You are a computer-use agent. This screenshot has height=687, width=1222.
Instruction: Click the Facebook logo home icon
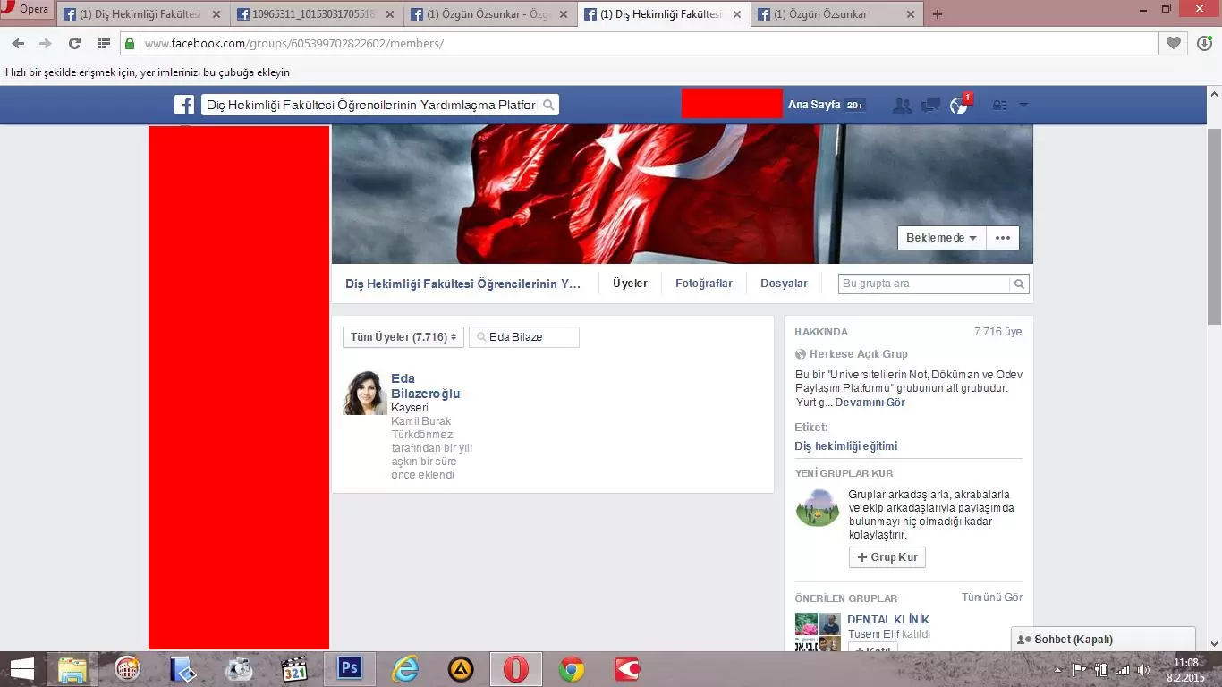[184, 105]
